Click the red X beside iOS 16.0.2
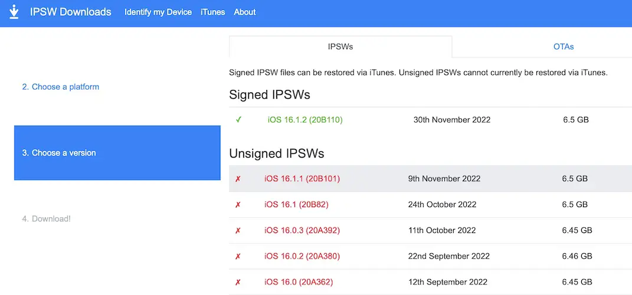The image size is (632, 295). (x=238, y=257)
